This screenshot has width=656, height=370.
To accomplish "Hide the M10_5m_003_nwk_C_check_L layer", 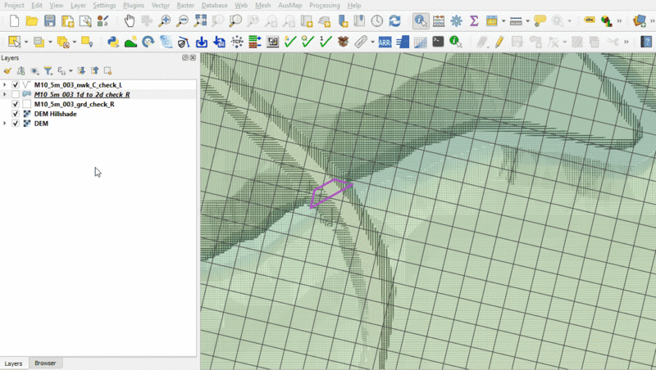I will (x=16, y=85).
